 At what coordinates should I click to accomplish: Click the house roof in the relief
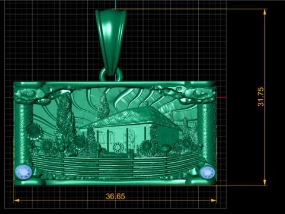(132, 117)
